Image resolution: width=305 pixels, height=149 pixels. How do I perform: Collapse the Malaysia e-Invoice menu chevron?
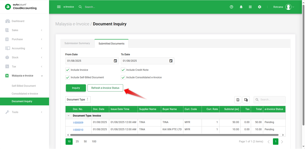click(42, 76)
